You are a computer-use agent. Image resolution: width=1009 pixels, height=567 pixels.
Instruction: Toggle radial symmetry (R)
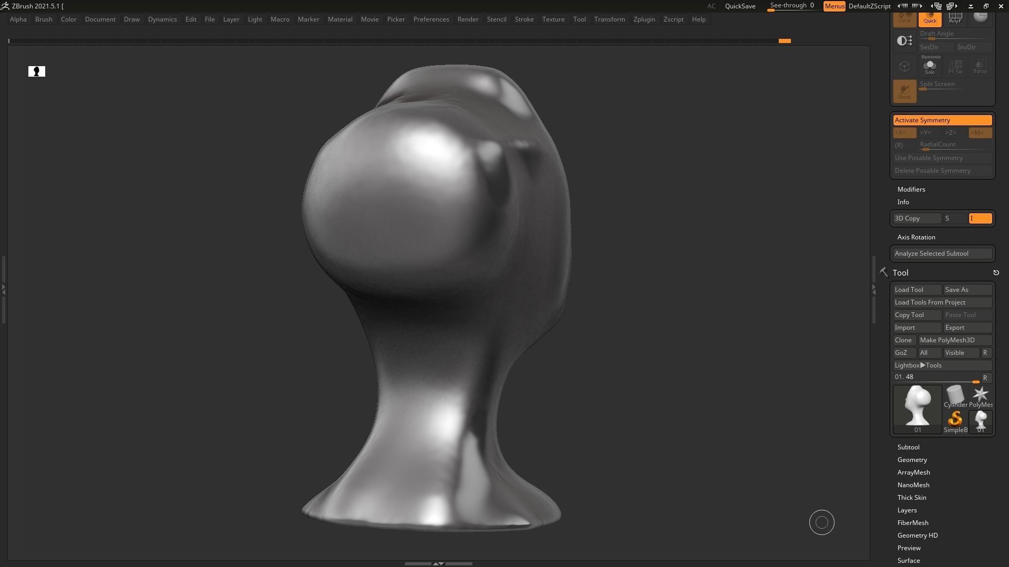(x=904, y=145)
